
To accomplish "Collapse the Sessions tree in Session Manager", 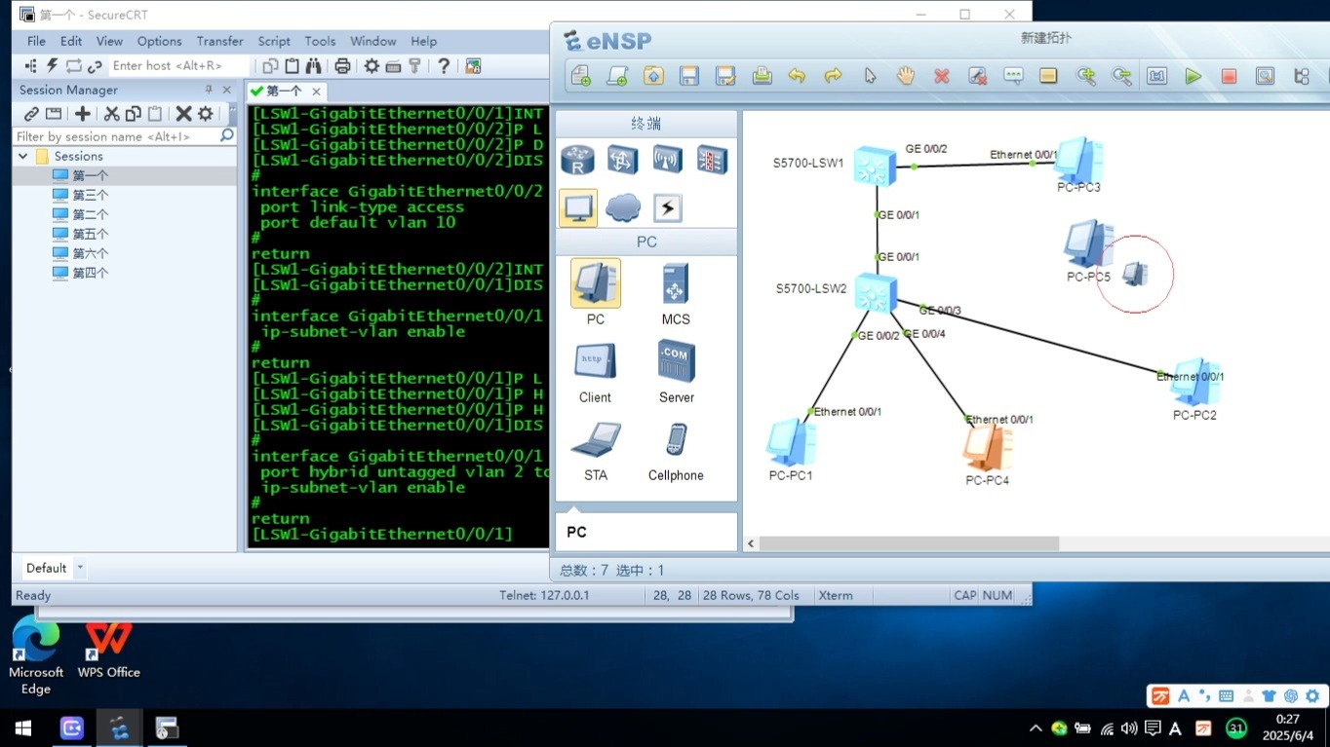I will click(22, 156).
